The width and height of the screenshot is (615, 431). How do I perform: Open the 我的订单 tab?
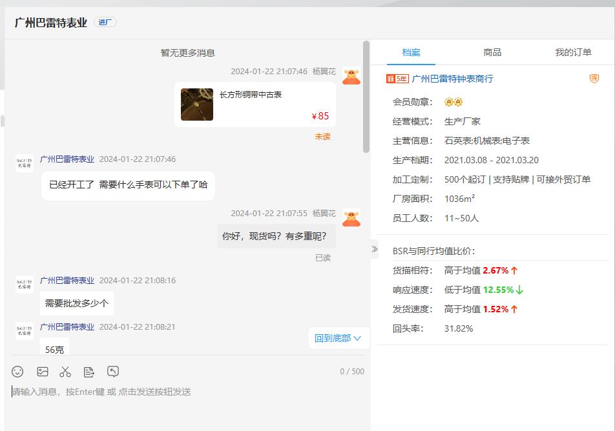(573, 52)
